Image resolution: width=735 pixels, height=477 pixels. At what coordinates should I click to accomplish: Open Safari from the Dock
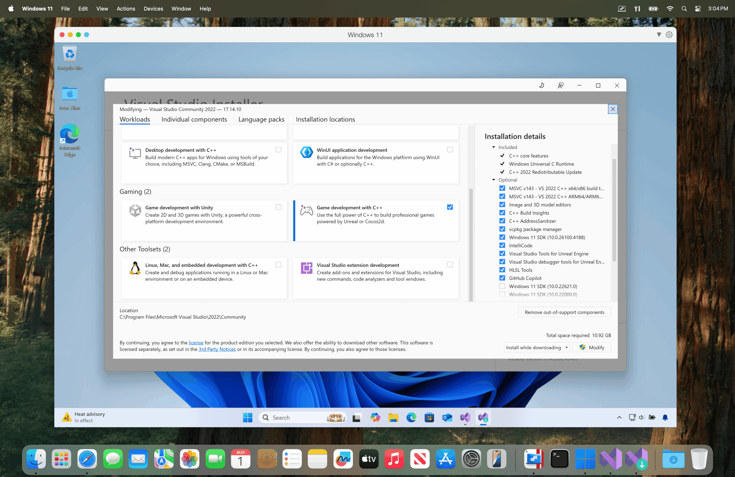click(87, 459)
